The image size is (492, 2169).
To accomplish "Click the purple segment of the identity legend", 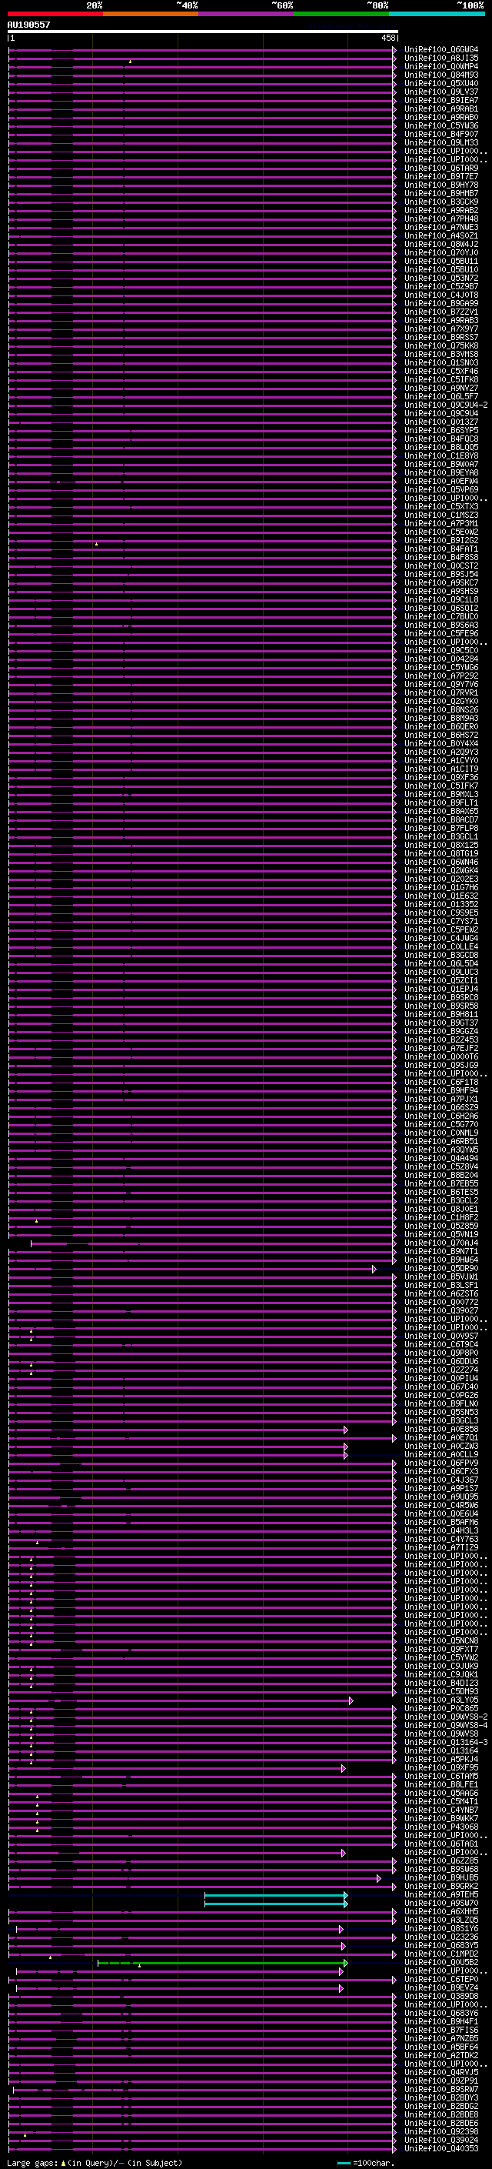I will (247, 14).
